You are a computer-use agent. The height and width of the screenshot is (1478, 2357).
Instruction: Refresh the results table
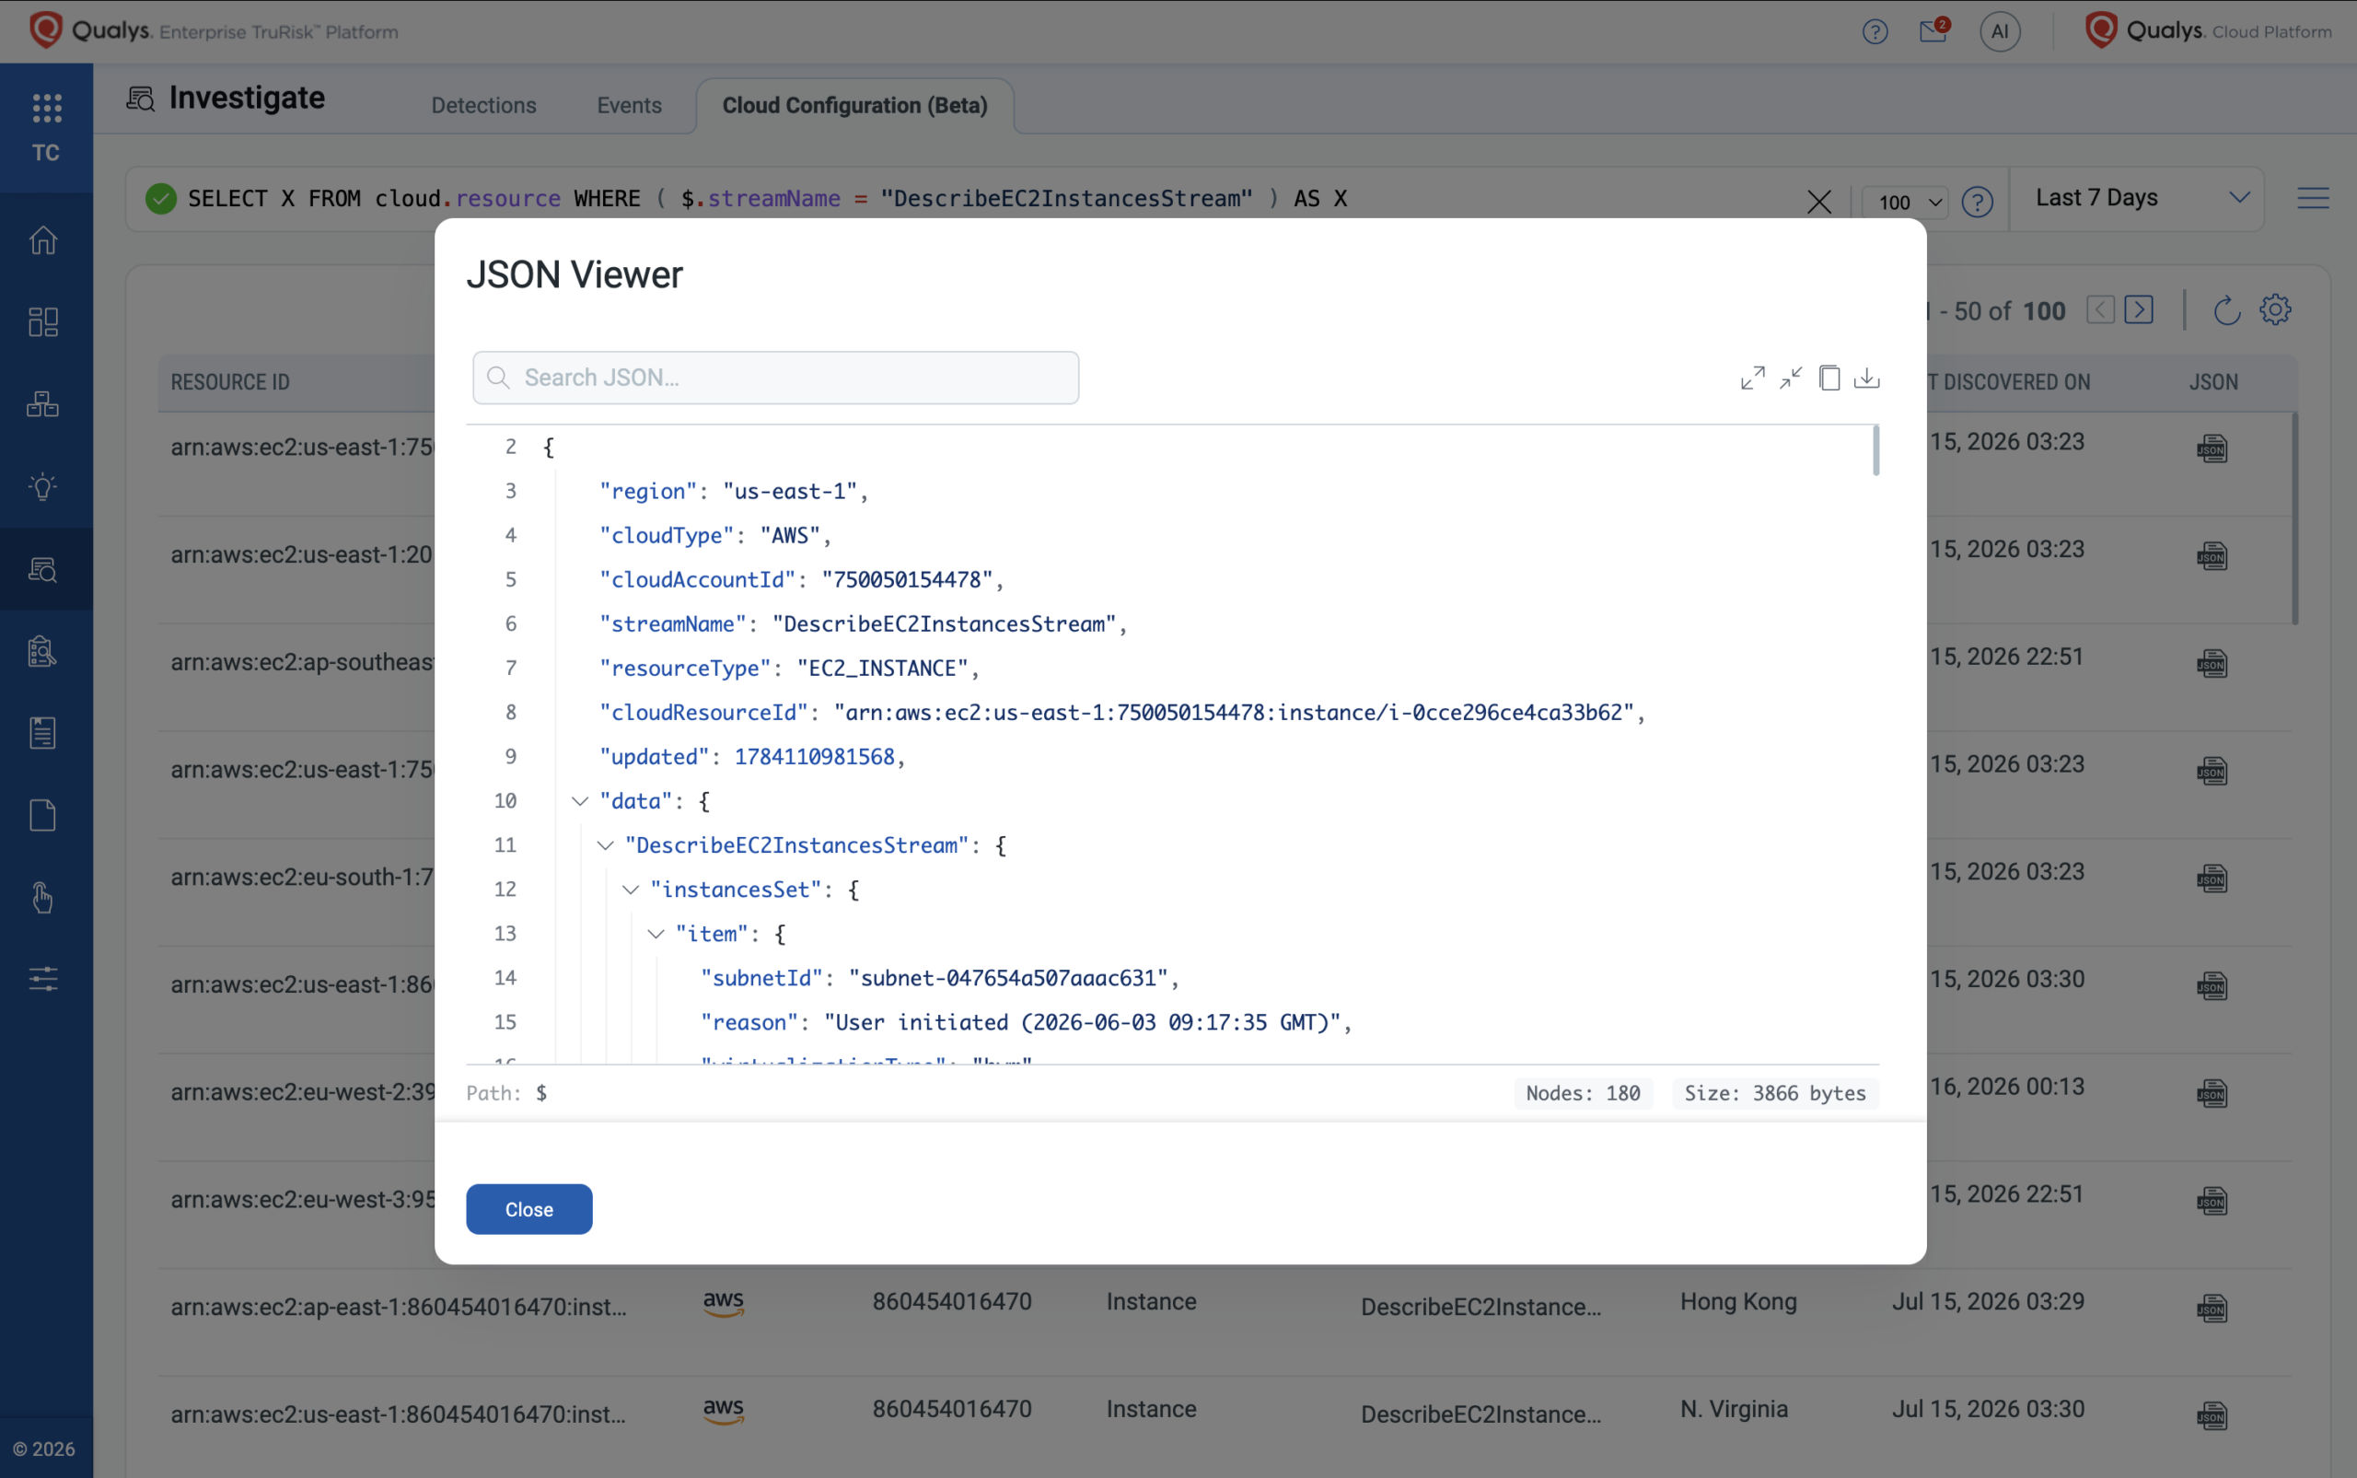tap(2226, 311)
